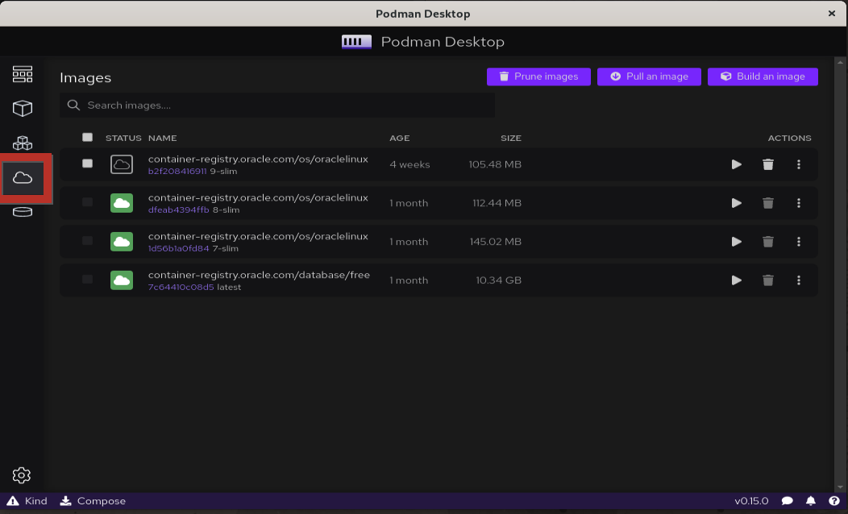Screen dimensions: 848x514
Task: Click the Kind warning in status bar
Action: pyautogui.click(x=27, y=501)
